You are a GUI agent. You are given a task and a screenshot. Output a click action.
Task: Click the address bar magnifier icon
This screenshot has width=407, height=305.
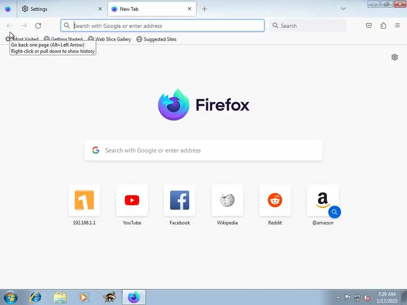[67, 25]
